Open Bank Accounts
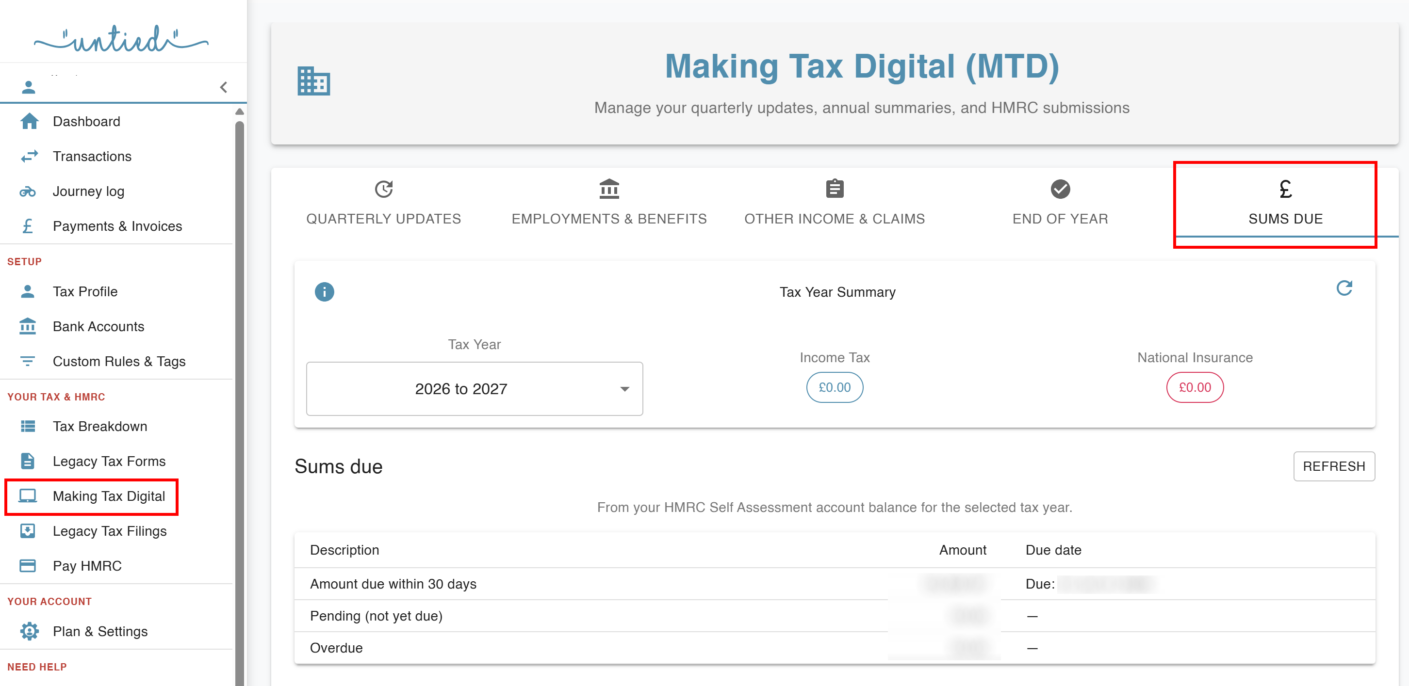The image size is (1409, 686). tap(98, 326)
